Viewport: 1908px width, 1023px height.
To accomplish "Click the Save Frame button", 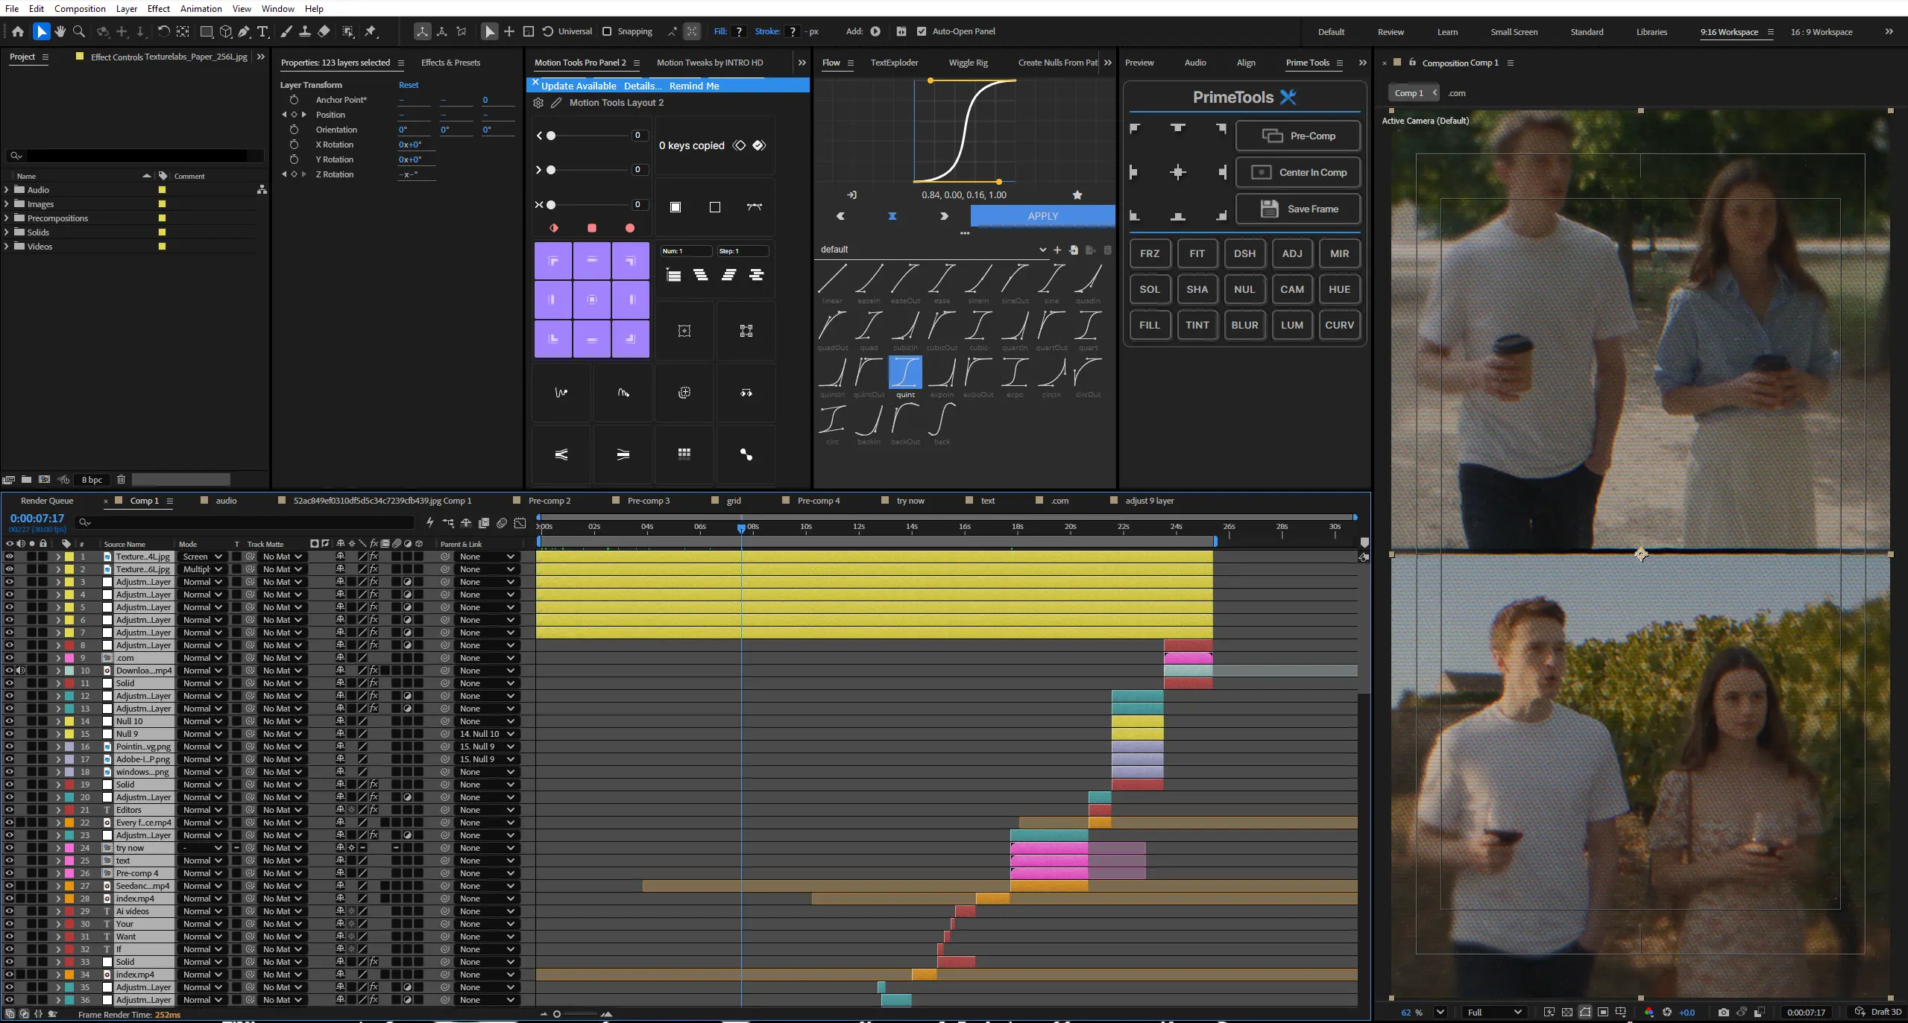I will click(1298, 209).
